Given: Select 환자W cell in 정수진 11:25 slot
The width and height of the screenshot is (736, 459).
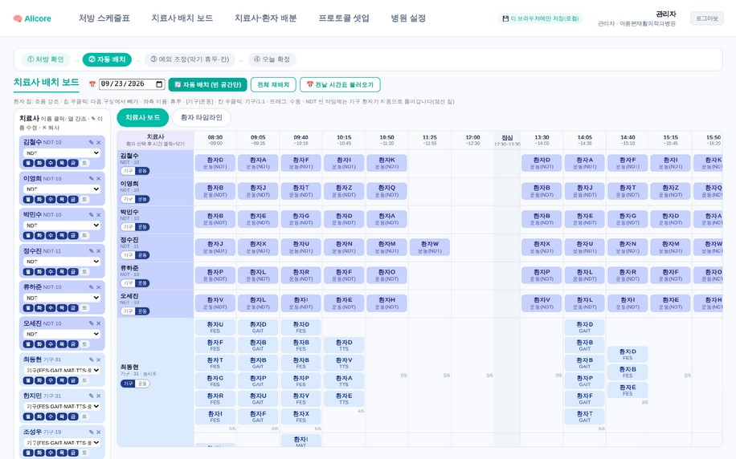Looking at the screenshot, I should pos(430,247).
